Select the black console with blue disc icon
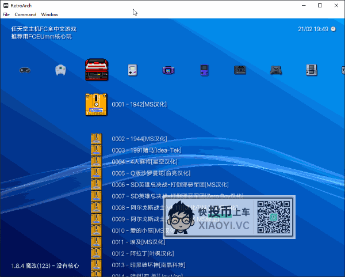This screenshot has width=345, height=277. [x=240, y=70]
